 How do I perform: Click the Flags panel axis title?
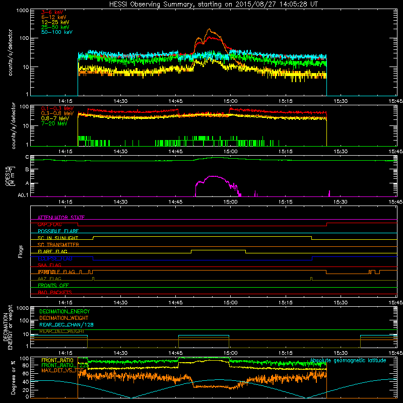pyautogui.click(x=21, y=251)
